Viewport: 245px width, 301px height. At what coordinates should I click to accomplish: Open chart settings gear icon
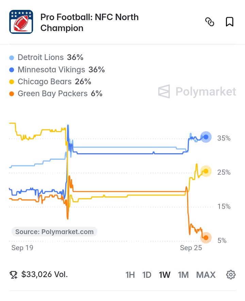[231, 275]
